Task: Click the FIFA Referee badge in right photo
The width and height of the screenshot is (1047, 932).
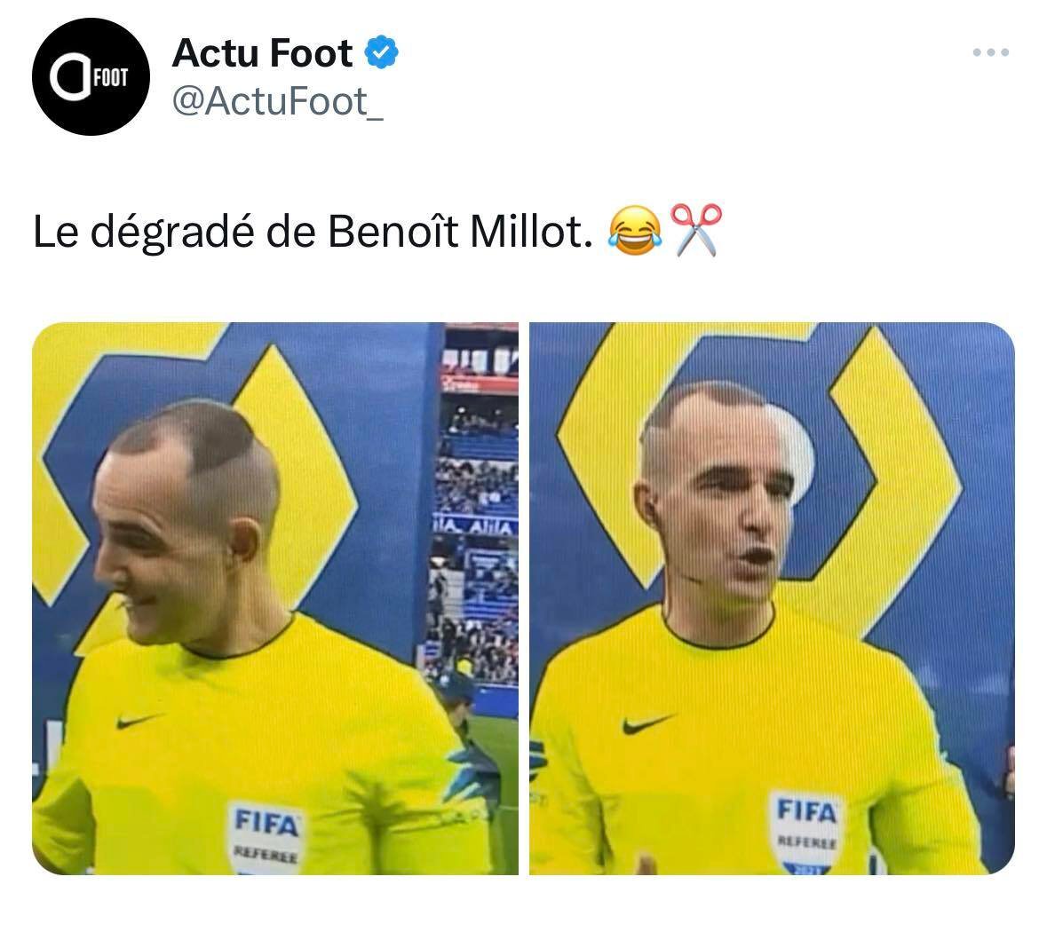Action: pyautogui.click(x=806, y=832)
